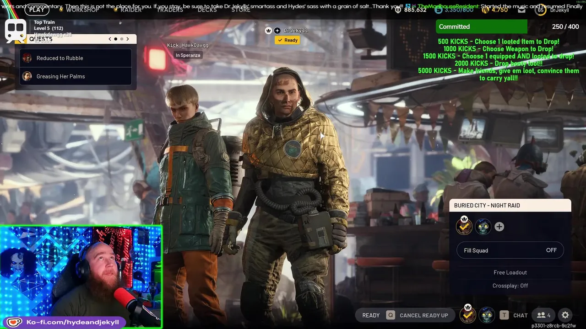Toggle the Fill Squad option
Image resolution: width=586 pixels, height=329 pixels.
pos(510,250)
